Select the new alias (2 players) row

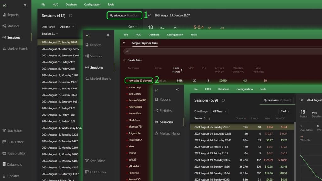pyautogui.click(x=139, y=81)
